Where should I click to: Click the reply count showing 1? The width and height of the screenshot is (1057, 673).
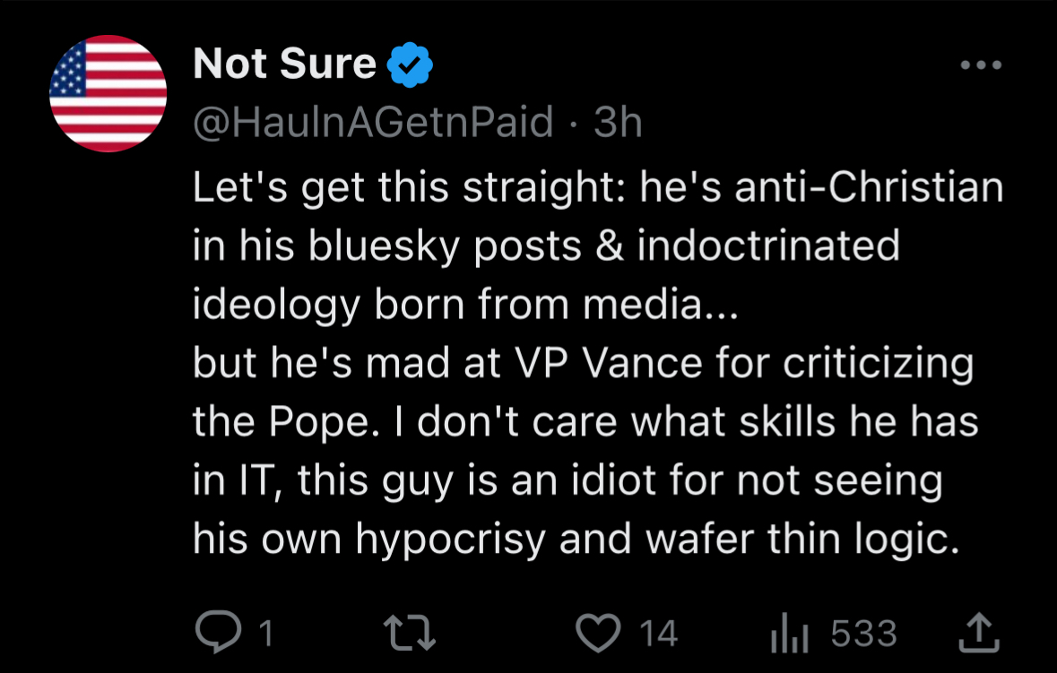point(264,634)
